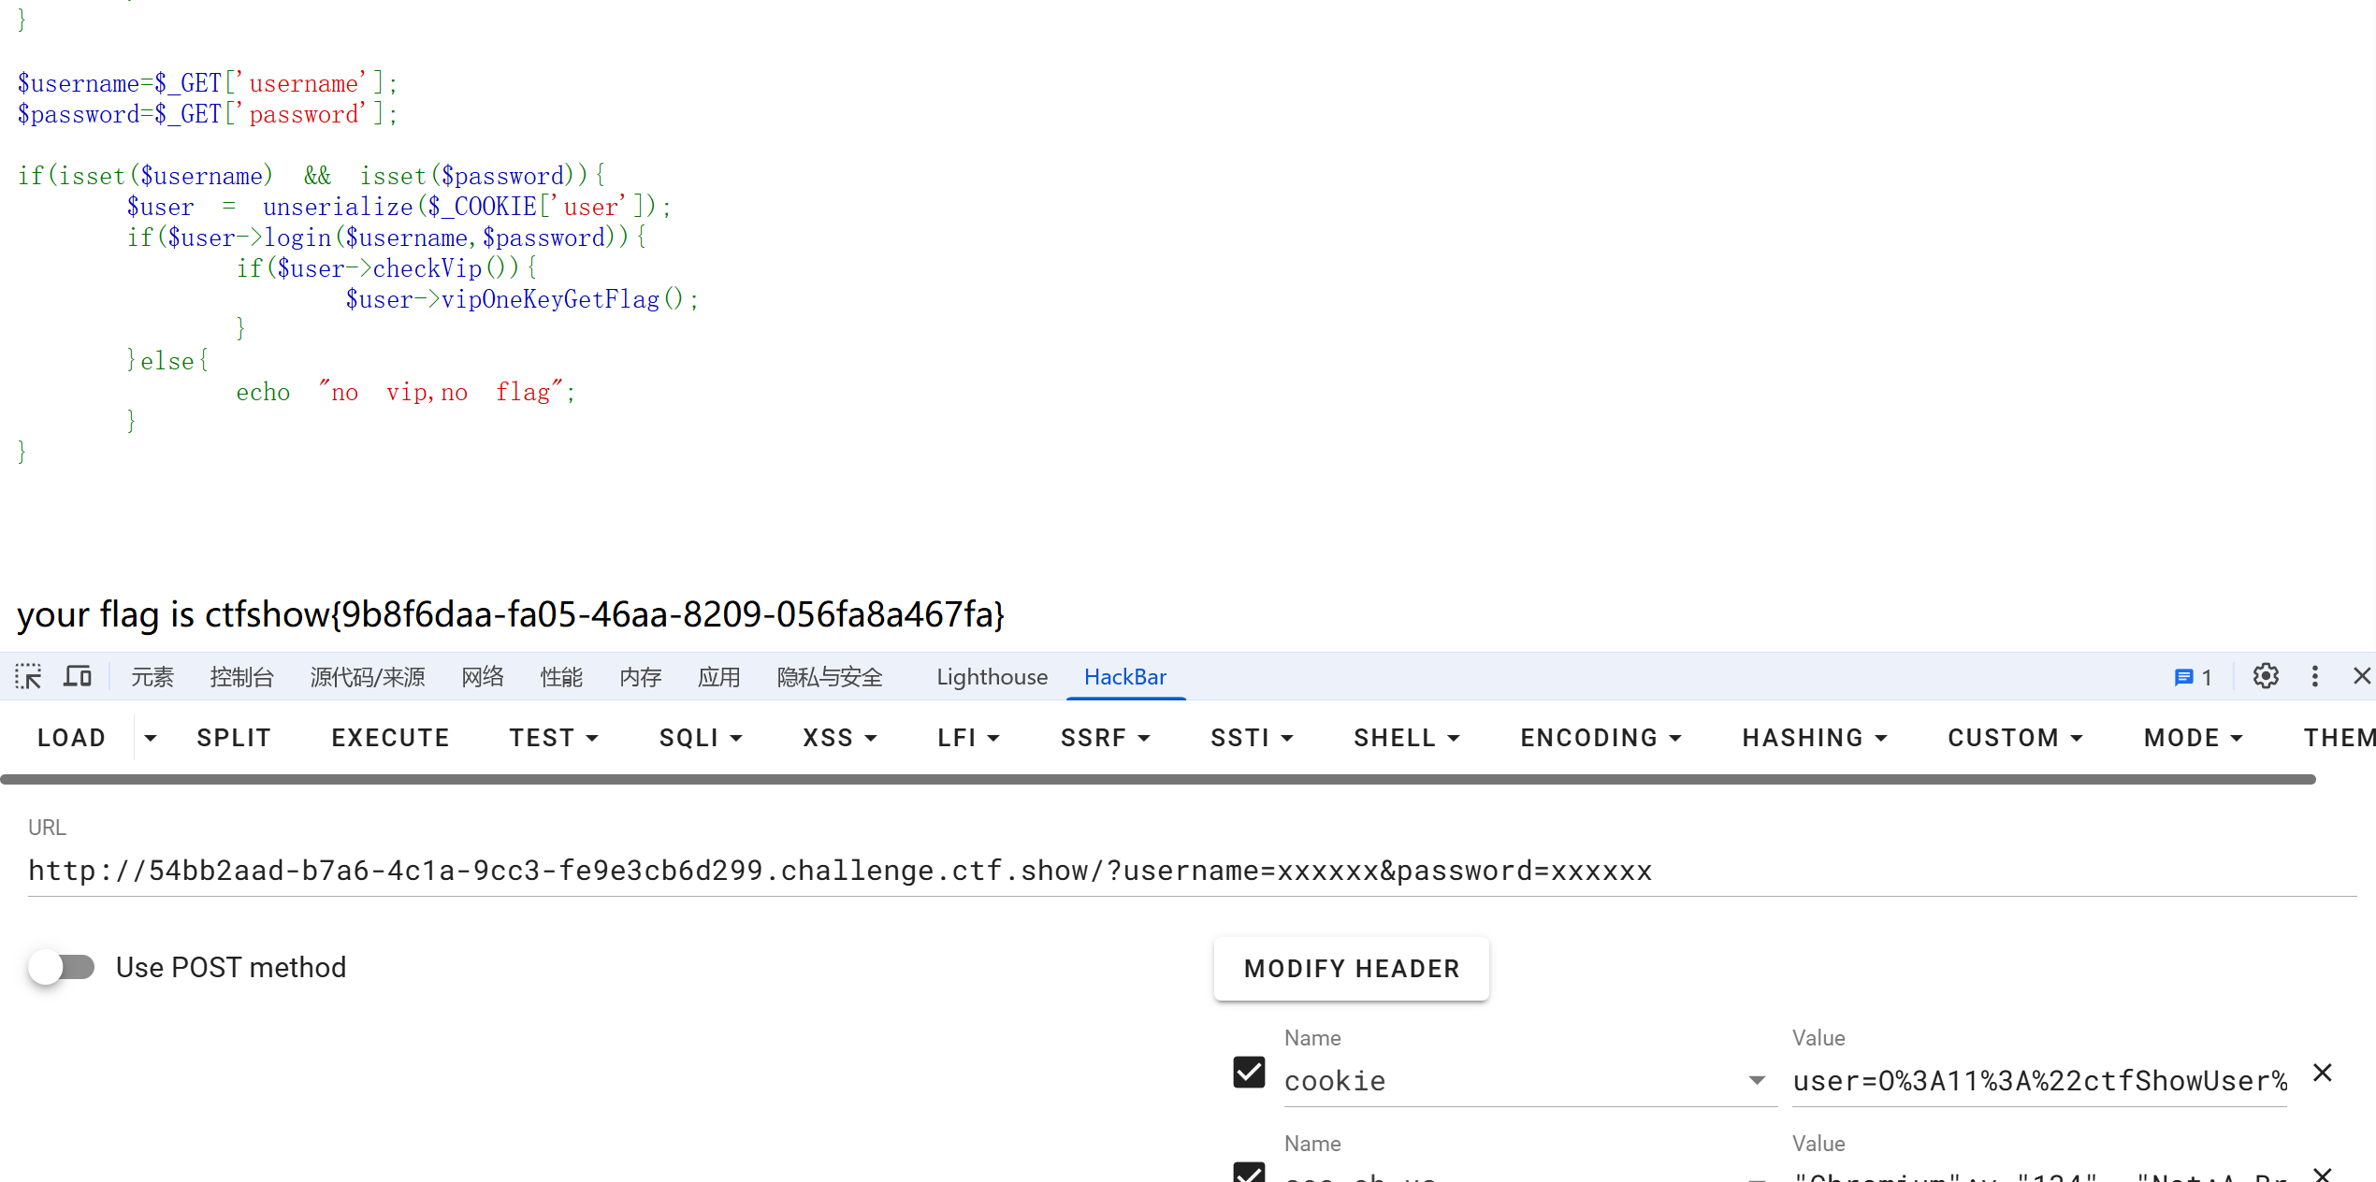Uncheck the cookie header checkbox
The image size is (2376, 1182).
tap(1249, 1073)
